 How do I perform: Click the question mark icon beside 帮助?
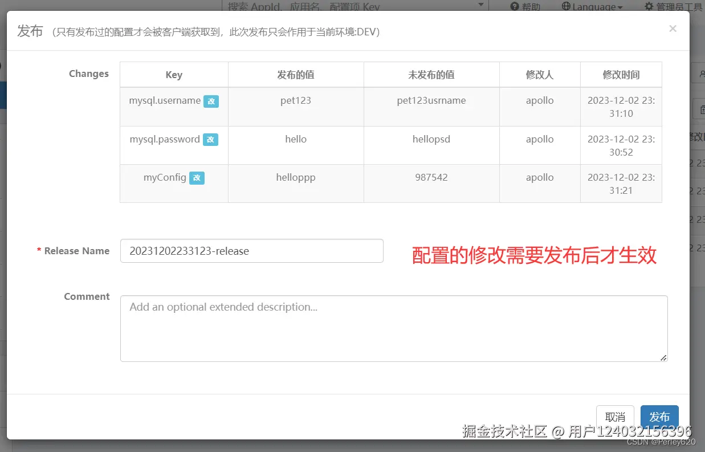pyautogui.click(x=515, y=6)
